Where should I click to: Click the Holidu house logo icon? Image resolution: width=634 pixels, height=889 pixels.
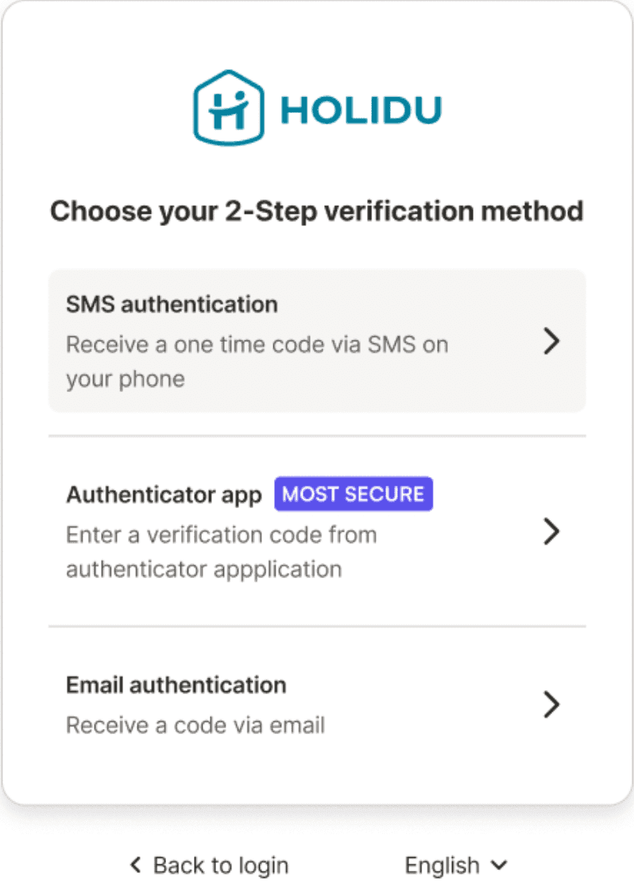pos(227,107)
